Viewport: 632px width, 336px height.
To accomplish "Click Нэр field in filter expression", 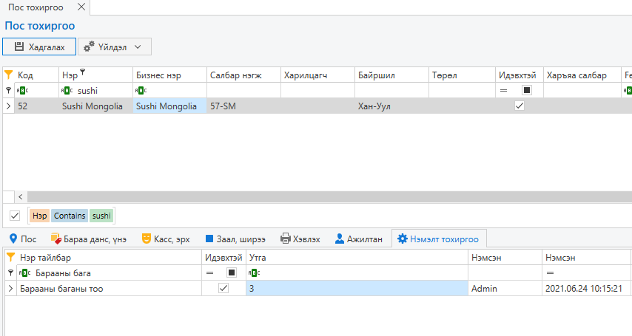I will click(39, 216).
